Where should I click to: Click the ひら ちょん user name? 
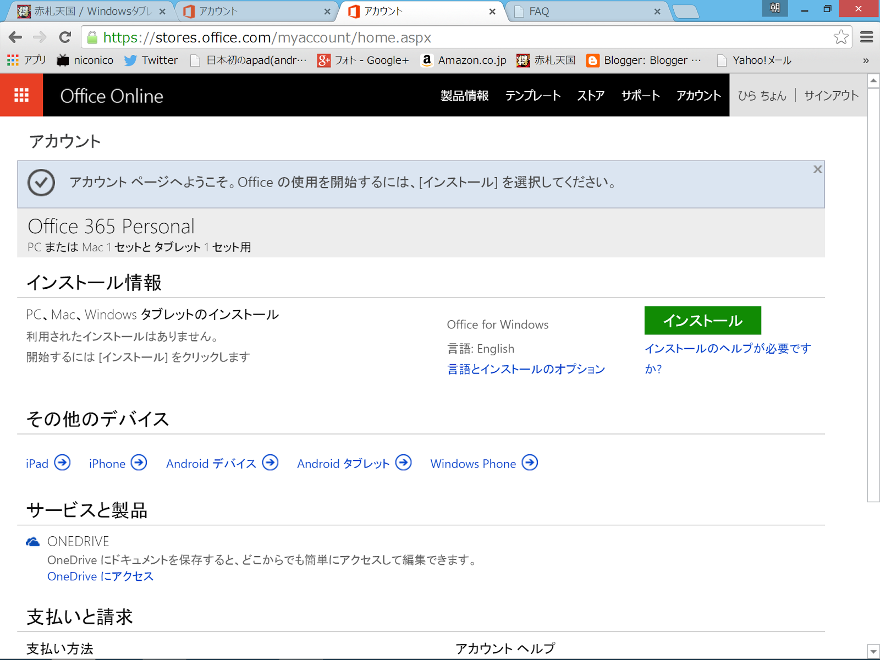click(x=762, y=96)
